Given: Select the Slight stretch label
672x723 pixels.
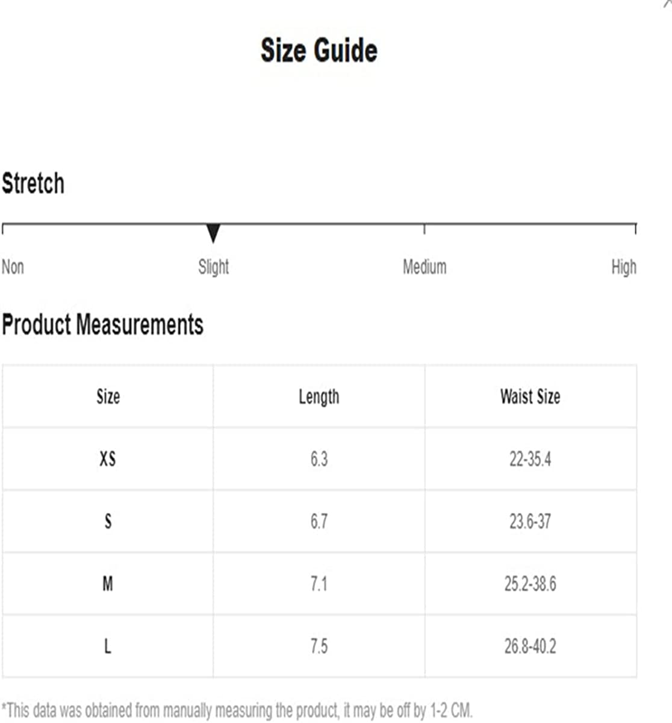Looking at the screenshot, I should tap(213, 267).
